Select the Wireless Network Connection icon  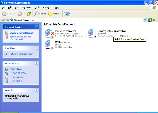(92, 34)
